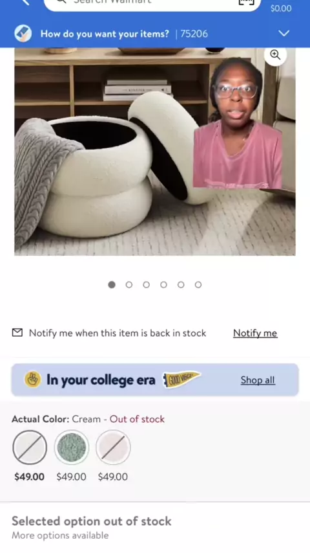Go to the fourth image dot
The image size is (310, 553).
pyautogui.click(x=163, y=285)
